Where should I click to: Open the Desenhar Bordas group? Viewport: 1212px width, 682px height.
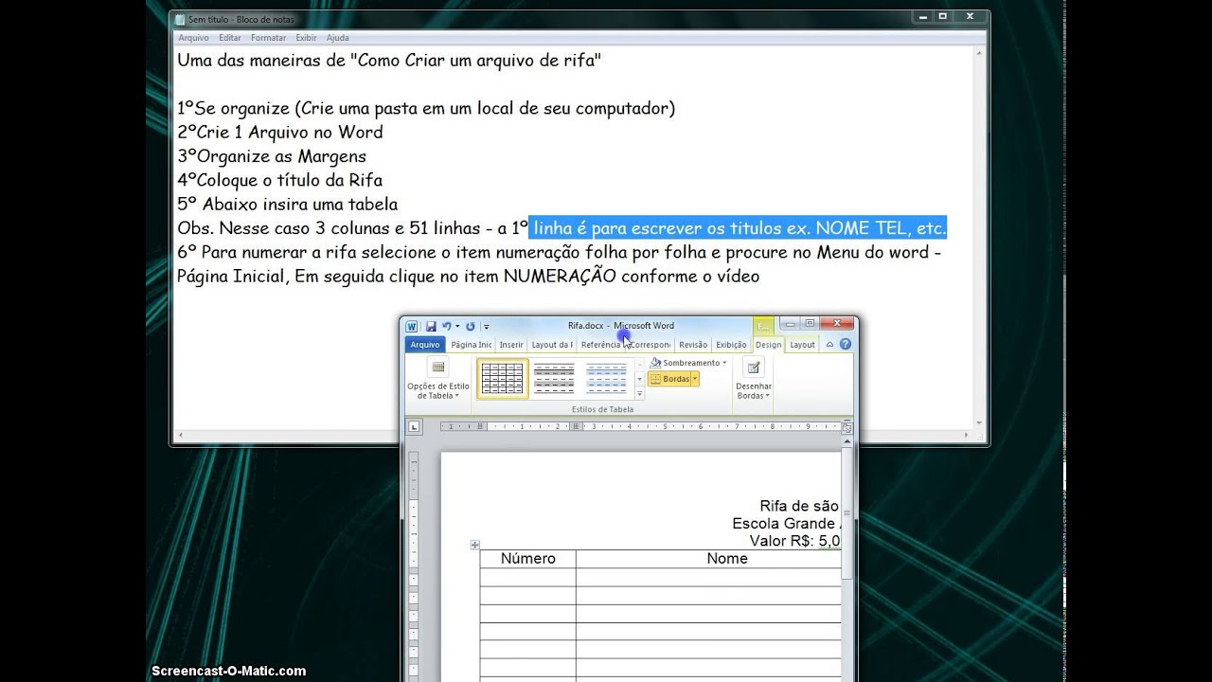754,379
